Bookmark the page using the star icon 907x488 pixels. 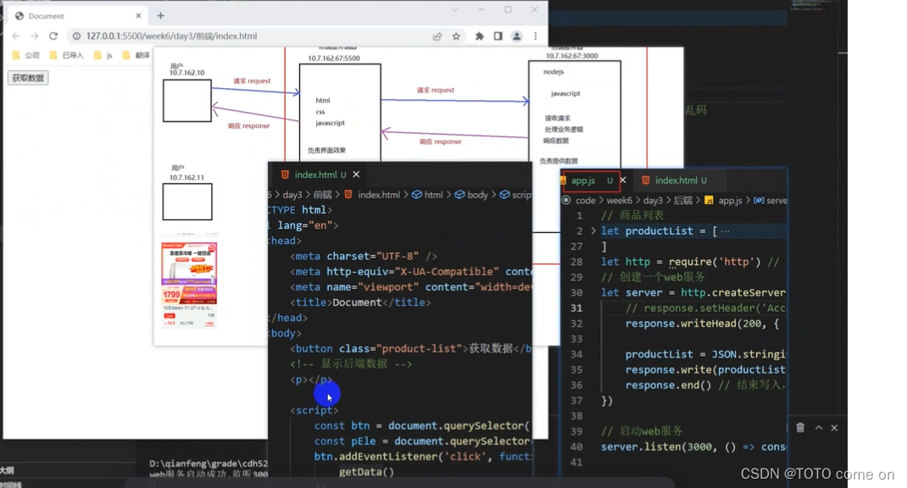pos(454,36)
